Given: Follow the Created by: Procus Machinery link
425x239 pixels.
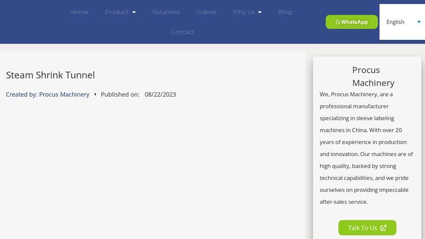Looking at the screenshot, I should point(48,95).
